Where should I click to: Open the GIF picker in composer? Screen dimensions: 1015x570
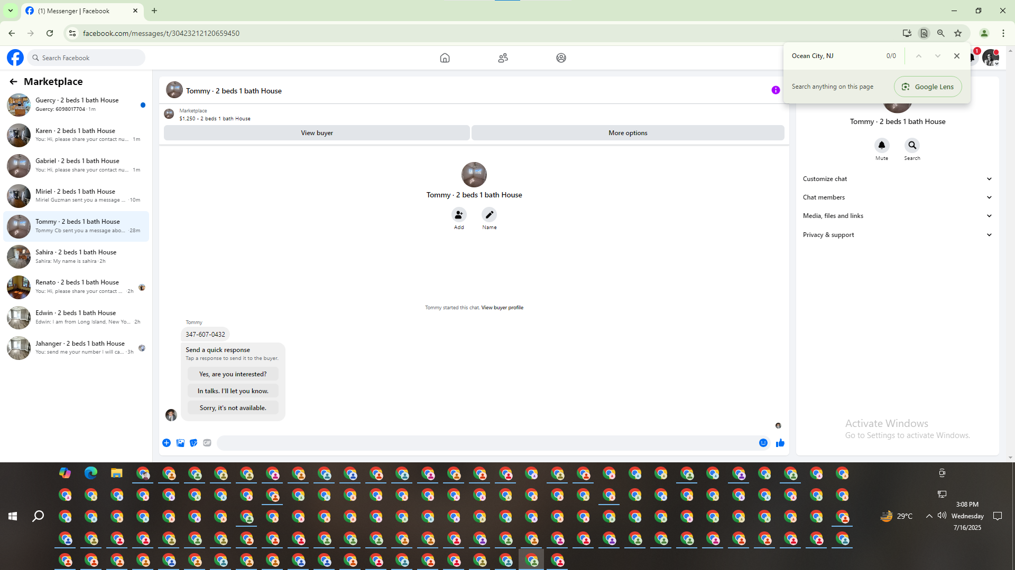[x=207, y=443]
